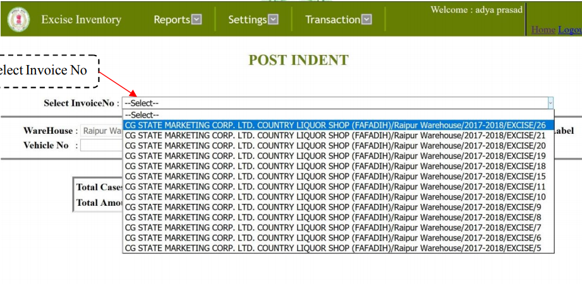Expand the Transaction dropdown arrow
The height and width of the screenshot is (284, 582).
click(367, 20)
